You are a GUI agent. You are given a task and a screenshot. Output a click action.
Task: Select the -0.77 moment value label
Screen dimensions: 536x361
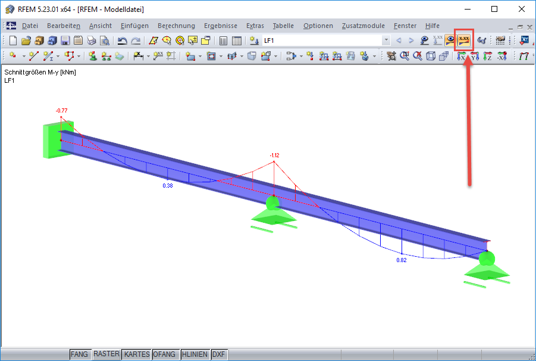(x=61, y=111)
